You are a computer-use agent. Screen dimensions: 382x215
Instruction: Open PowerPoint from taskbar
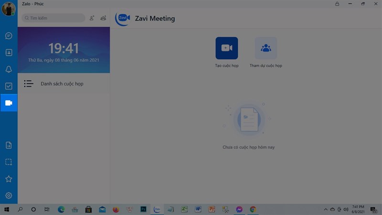click(212, 209)
